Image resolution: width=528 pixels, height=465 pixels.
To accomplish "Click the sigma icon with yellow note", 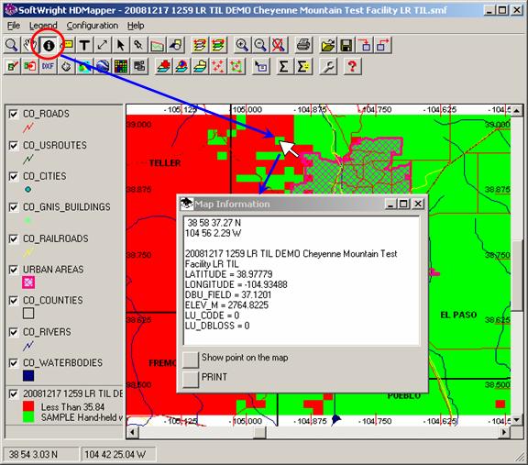I will tap(302, 66).
